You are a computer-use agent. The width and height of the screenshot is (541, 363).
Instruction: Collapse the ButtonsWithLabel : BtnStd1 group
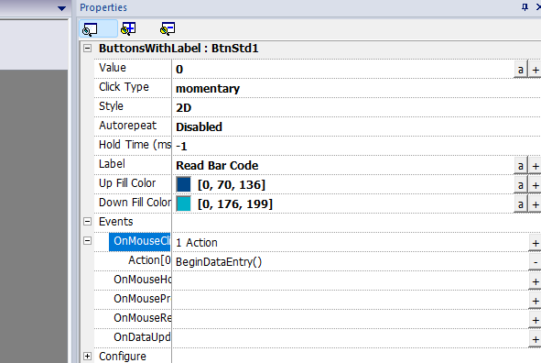click(88, 49)
